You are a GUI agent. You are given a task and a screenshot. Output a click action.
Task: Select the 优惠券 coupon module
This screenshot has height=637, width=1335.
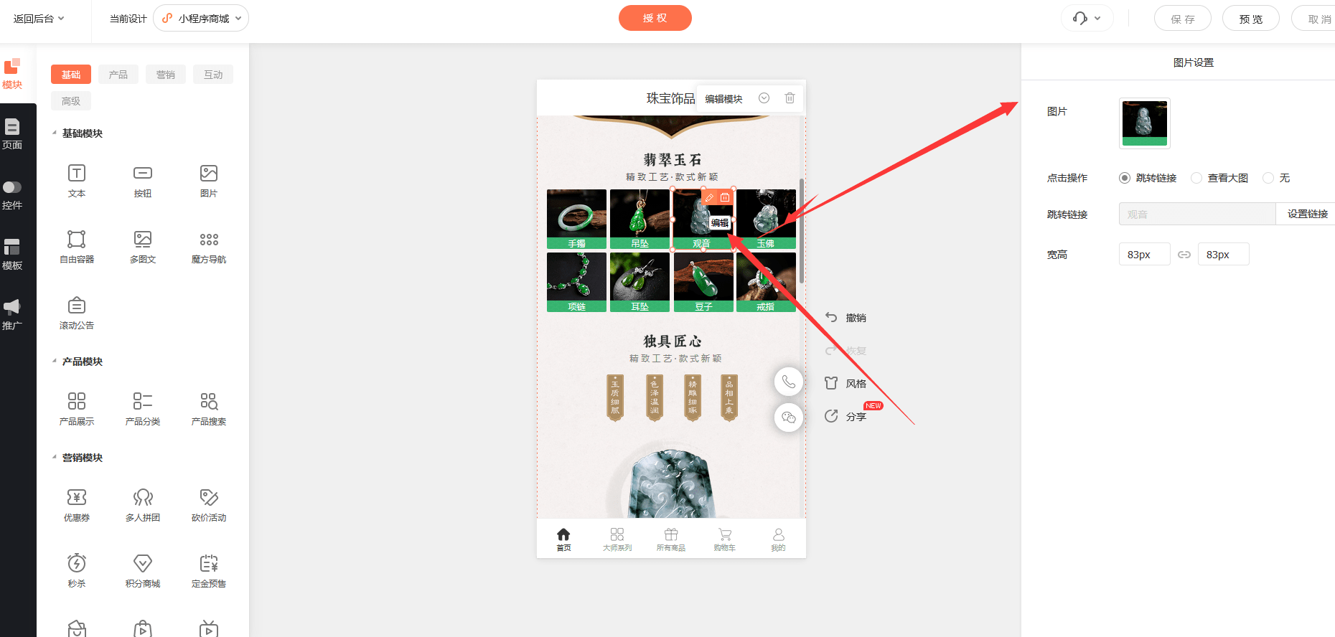(x=77, y=505)
